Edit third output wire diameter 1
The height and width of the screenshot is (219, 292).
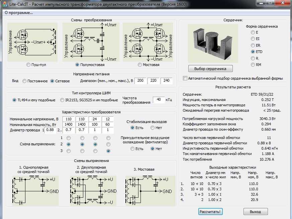click(95, 130)
